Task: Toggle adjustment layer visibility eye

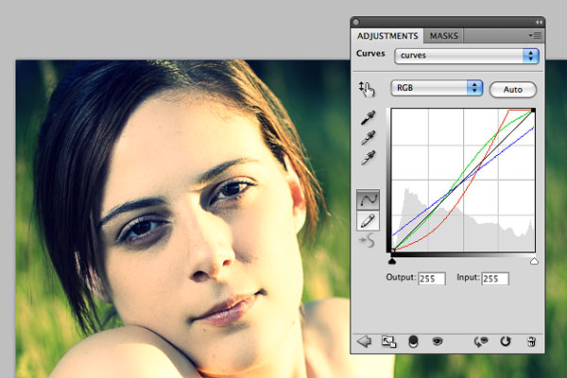Action: [x=438, y=341]
